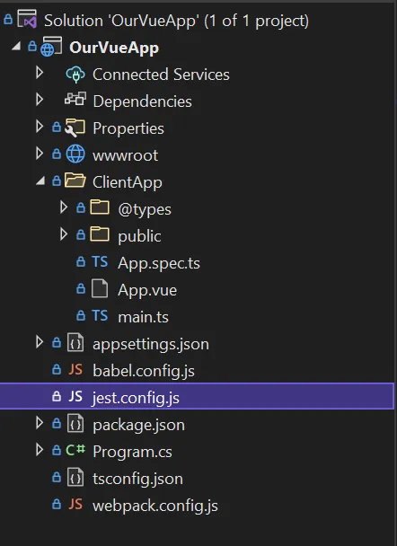
Task: Click the JS icon of webpack.config.js
Action: (x=75, y=504)
